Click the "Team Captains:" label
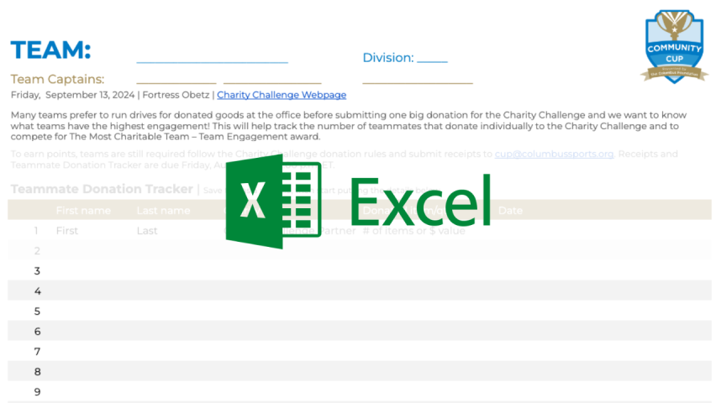This screenshot has height=403, width=716. [57, 79]
